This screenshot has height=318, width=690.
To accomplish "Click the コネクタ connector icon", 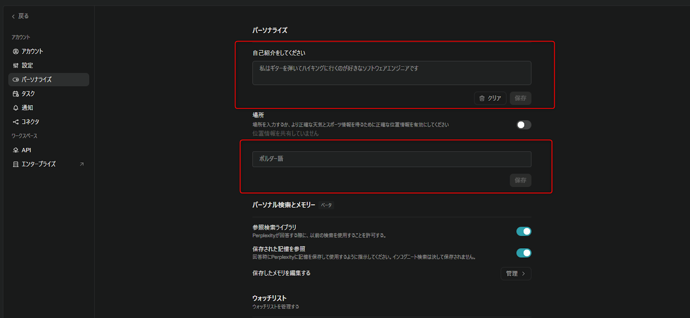I will [x=16, y=122].
